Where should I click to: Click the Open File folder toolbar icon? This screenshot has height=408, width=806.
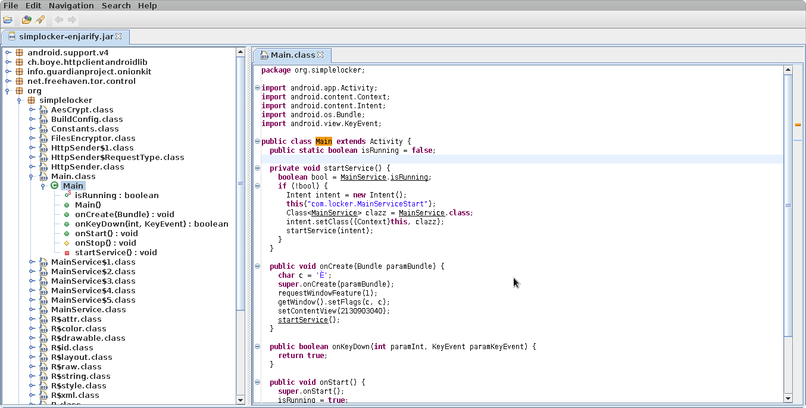[x=8, y=20]
